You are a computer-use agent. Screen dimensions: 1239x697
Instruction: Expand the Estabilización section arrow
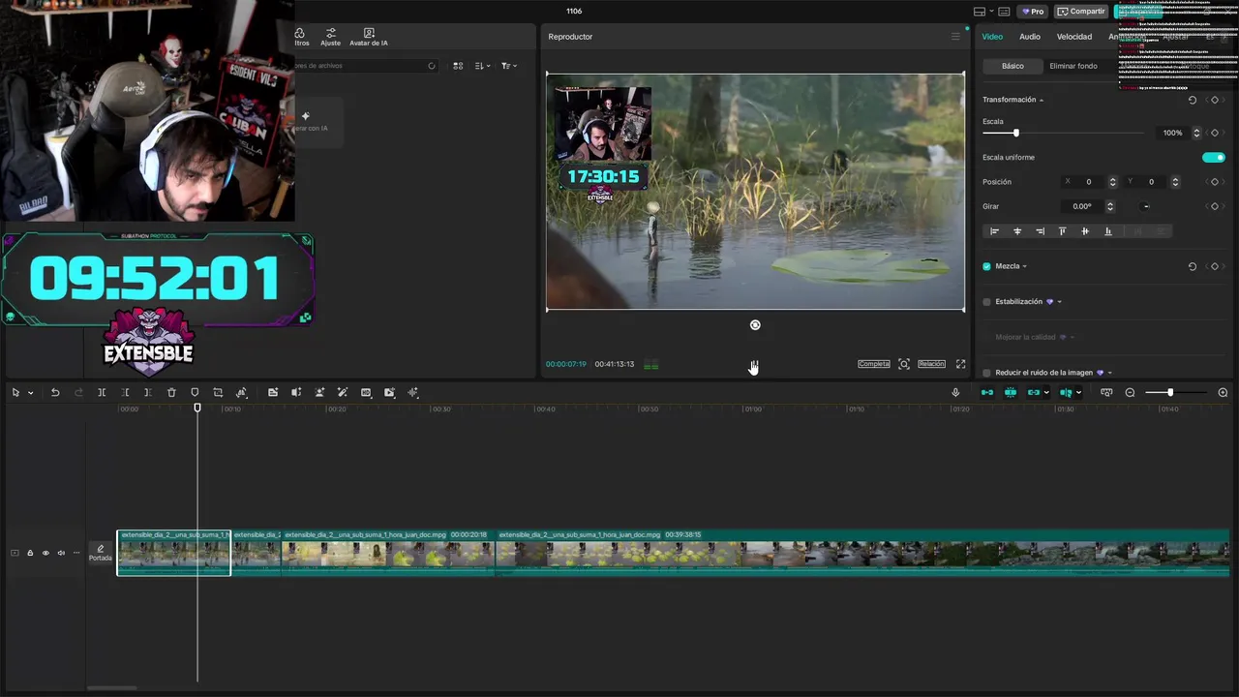[1059, 302]
